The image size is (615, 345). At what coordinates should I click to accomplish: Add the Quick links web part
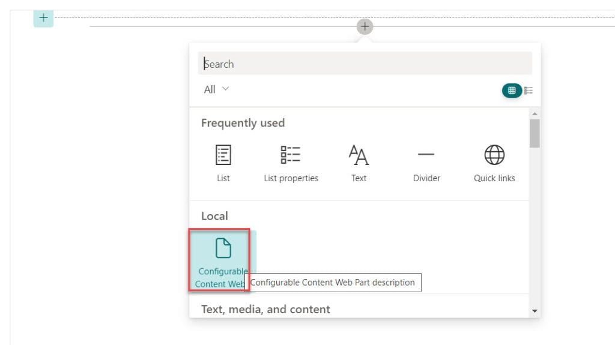click(494, 163)
